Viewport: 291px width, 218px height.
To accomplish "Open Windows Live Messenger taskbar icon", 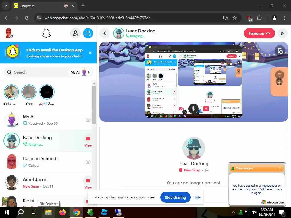I will point(90,212).
